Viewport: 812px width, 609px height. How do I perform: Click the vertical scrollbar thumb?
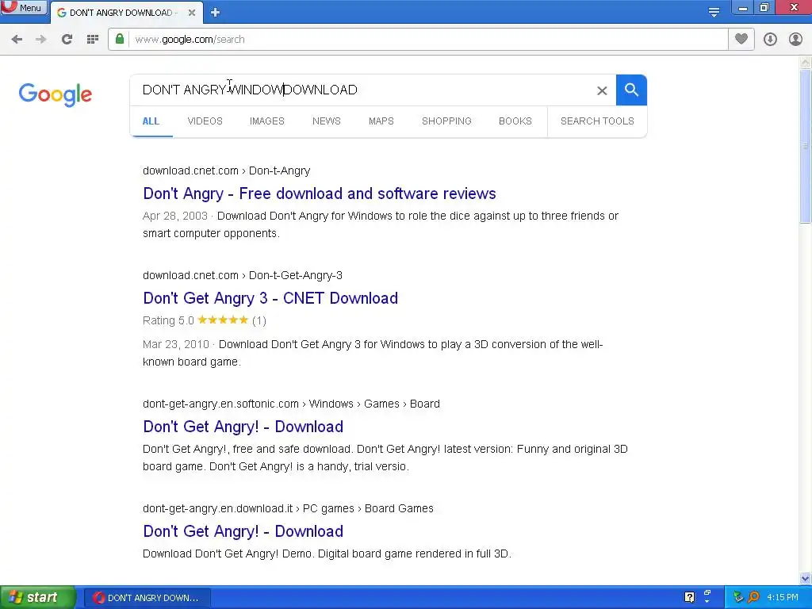pos(806,147)
